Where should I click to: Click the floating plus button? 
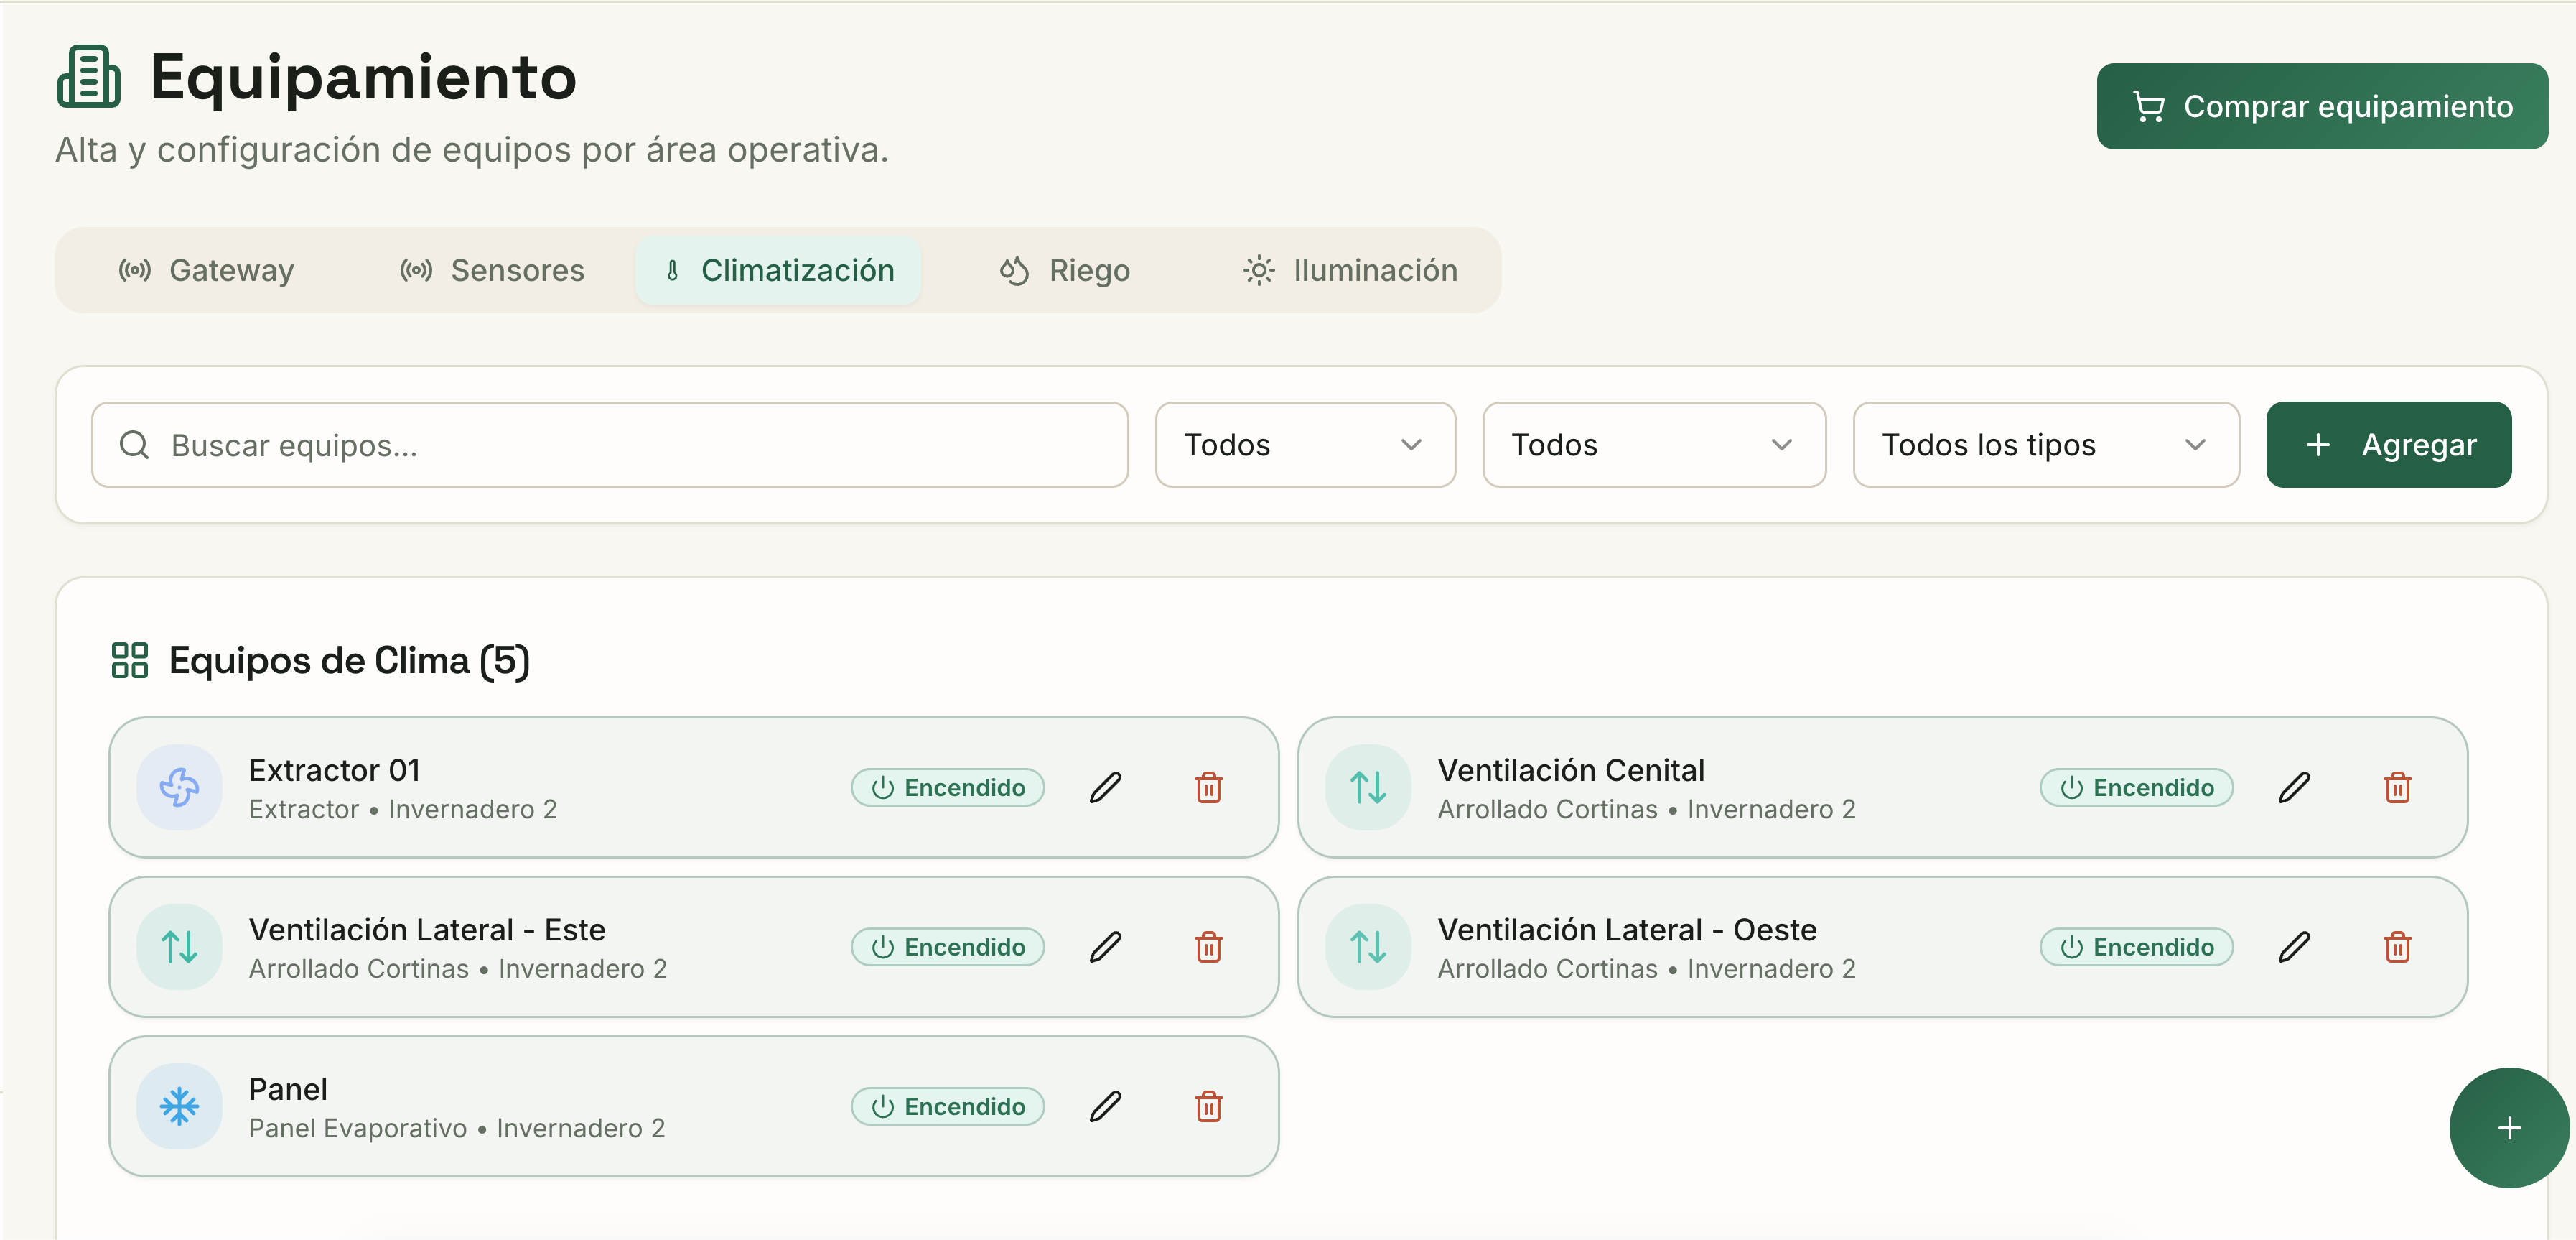[2508, 1128]
